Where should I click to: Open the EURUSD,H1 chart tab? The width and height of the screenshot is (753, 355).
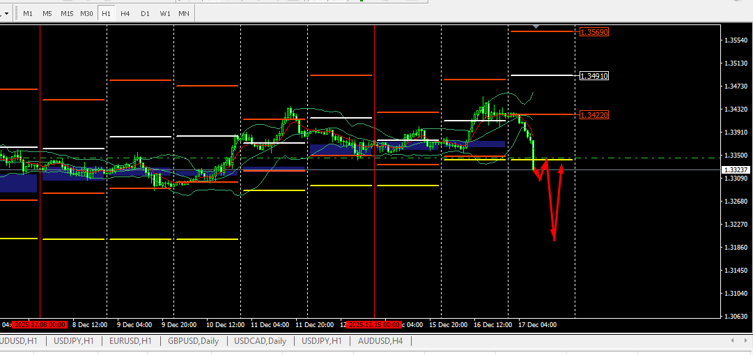[130, 341]
